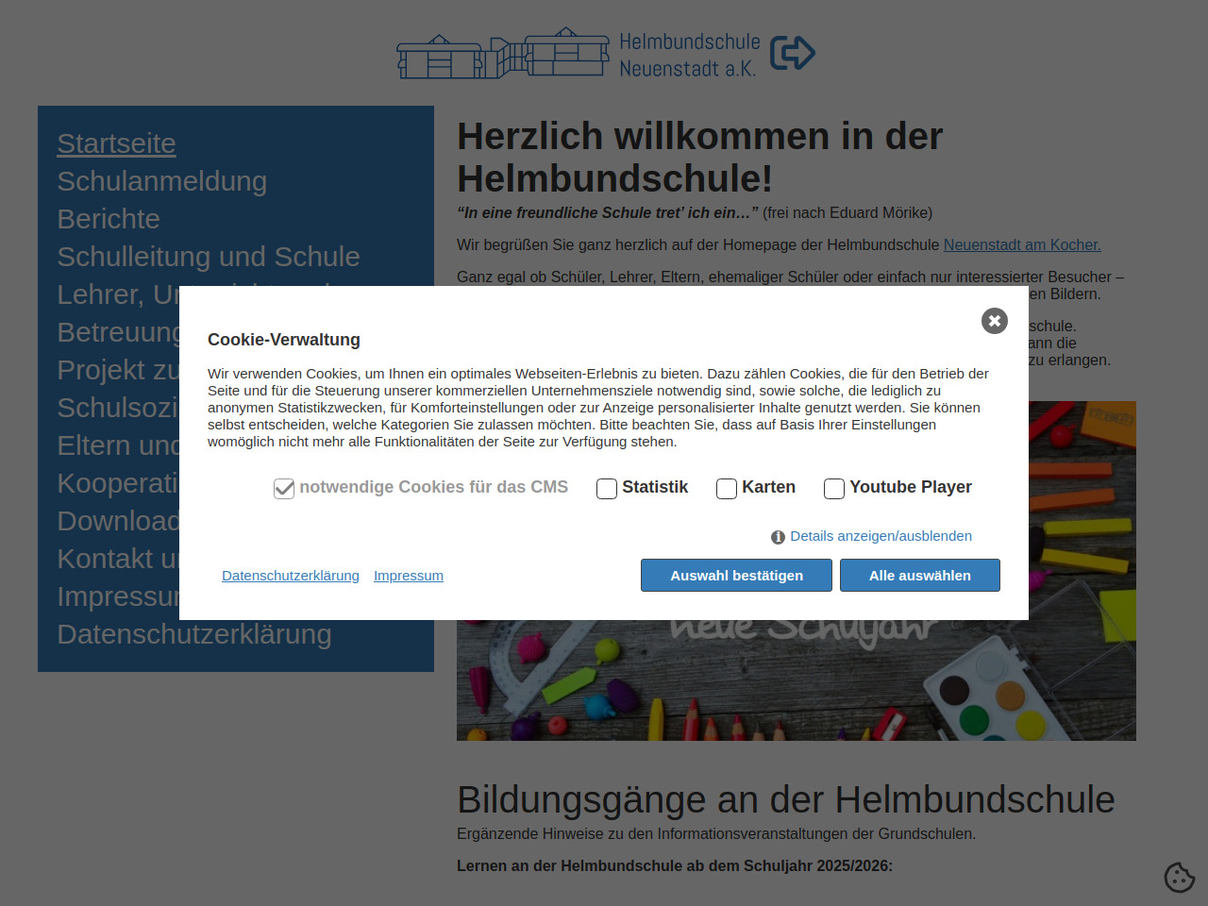Enable the Youtube Player checkbox
This screenshot has height=906, width=1208.
[x=834, y=489]
